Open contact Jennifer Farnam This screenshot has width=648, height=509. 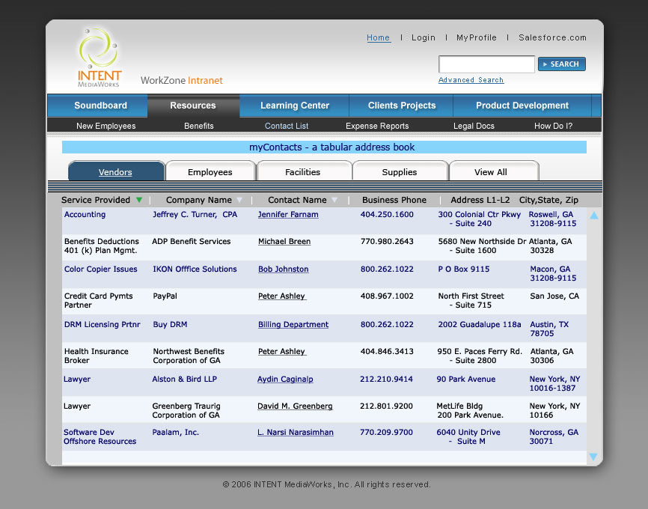pyautogui.click(x=288, y=215)
